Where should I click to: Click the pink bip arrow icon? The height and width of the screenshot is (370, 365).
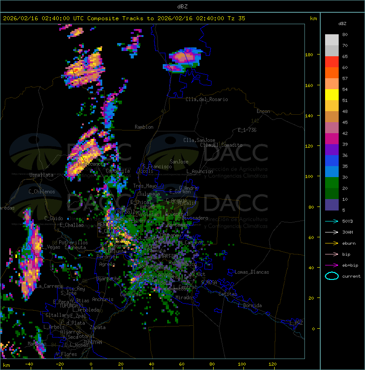[x=332, y=254]
